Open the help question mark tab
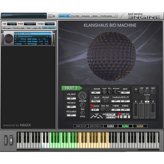164x164 pixels. click(x=116, y=16)
